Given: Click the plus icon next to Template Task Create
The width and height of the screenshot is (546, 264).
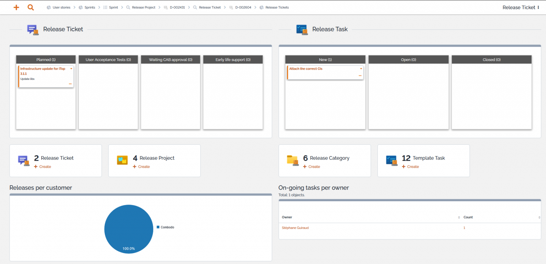Looking at the screenshot, I should click(404, 167).
